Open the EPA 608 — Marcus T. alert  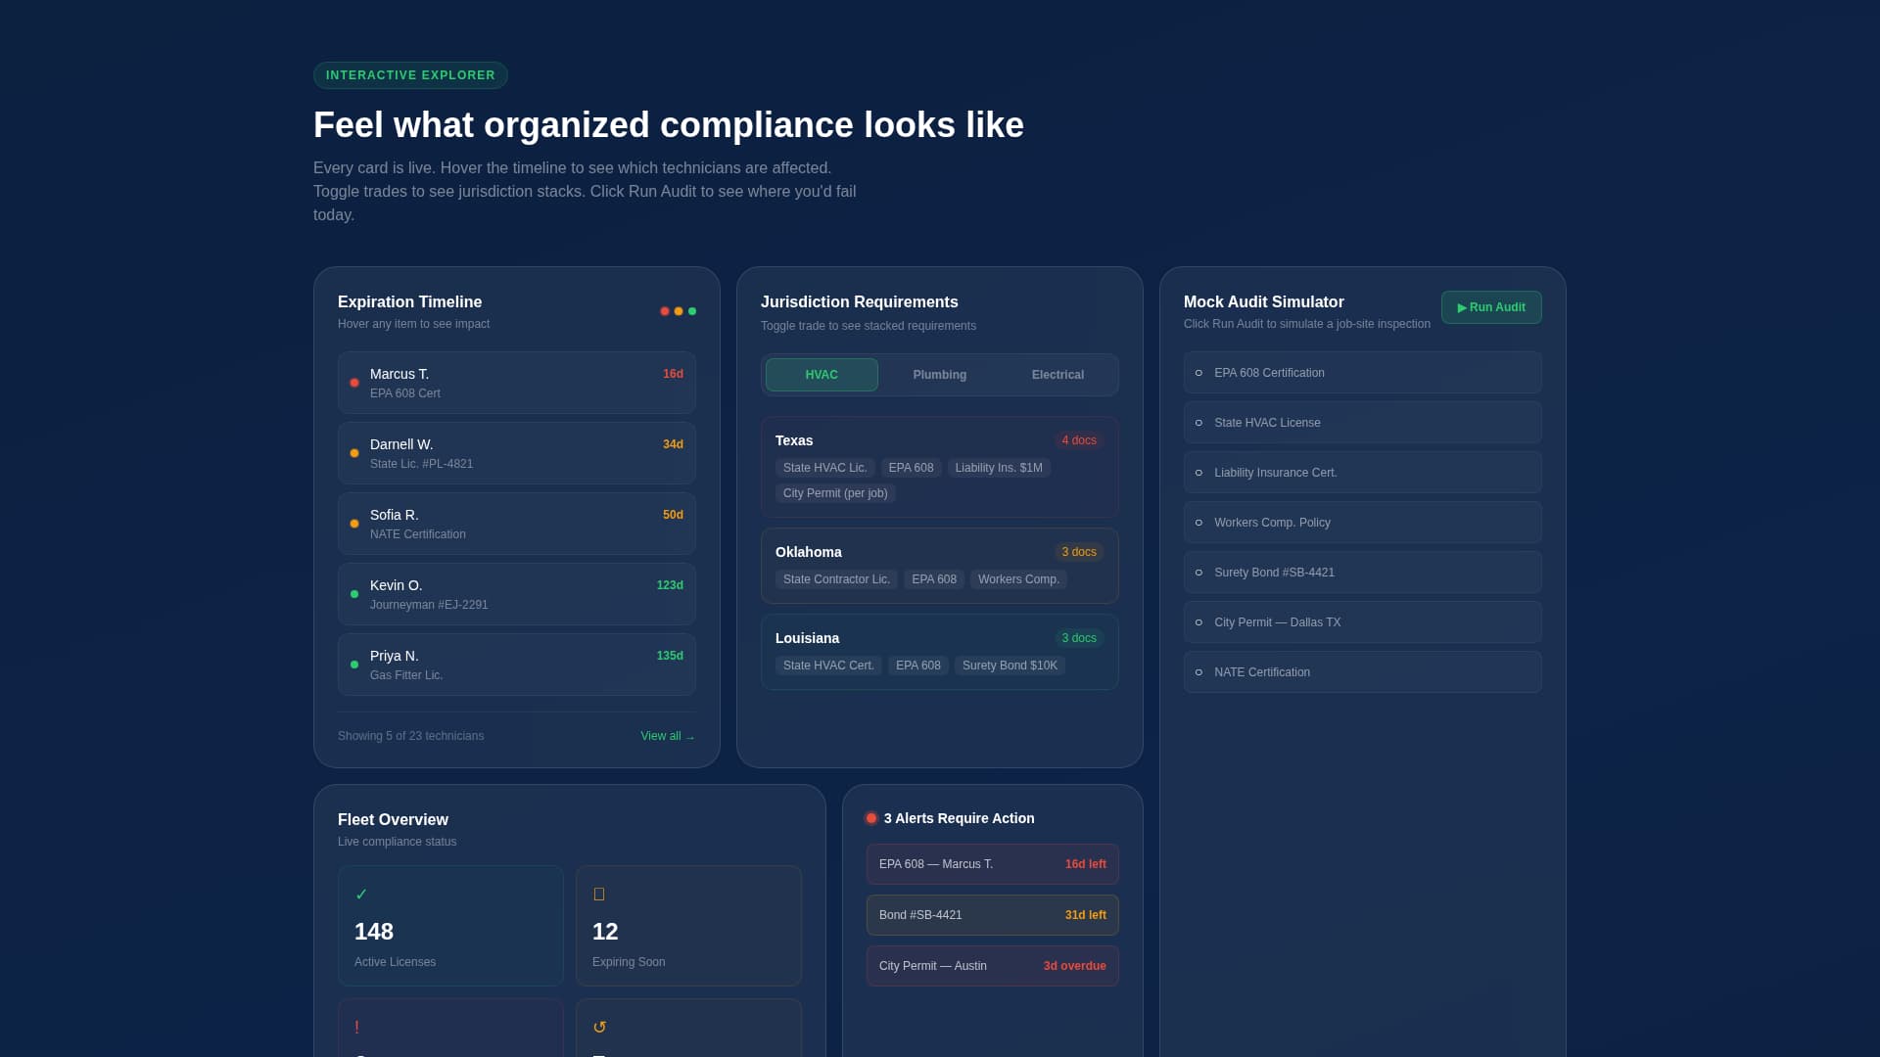click(x=993, y=864)
